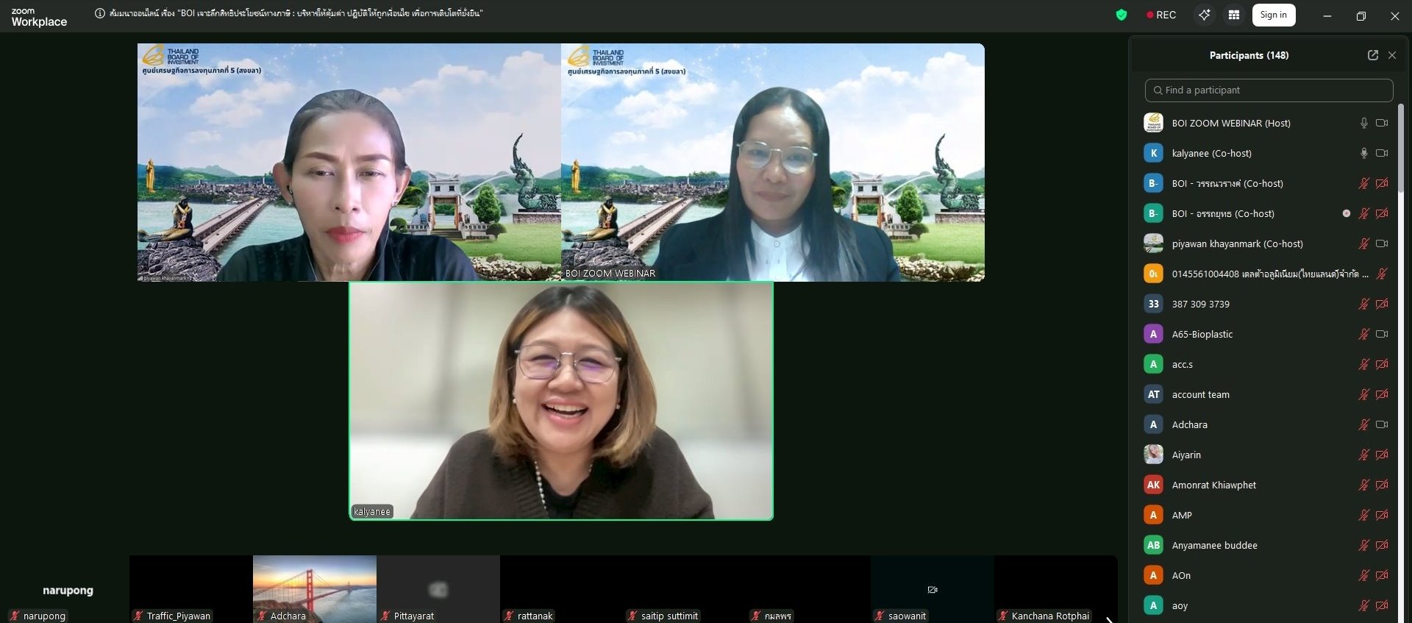Toggle A65-Bioplastic's video camera icon
The height and width of the screenshot is (623, 1412).
tap(1382, 334)
